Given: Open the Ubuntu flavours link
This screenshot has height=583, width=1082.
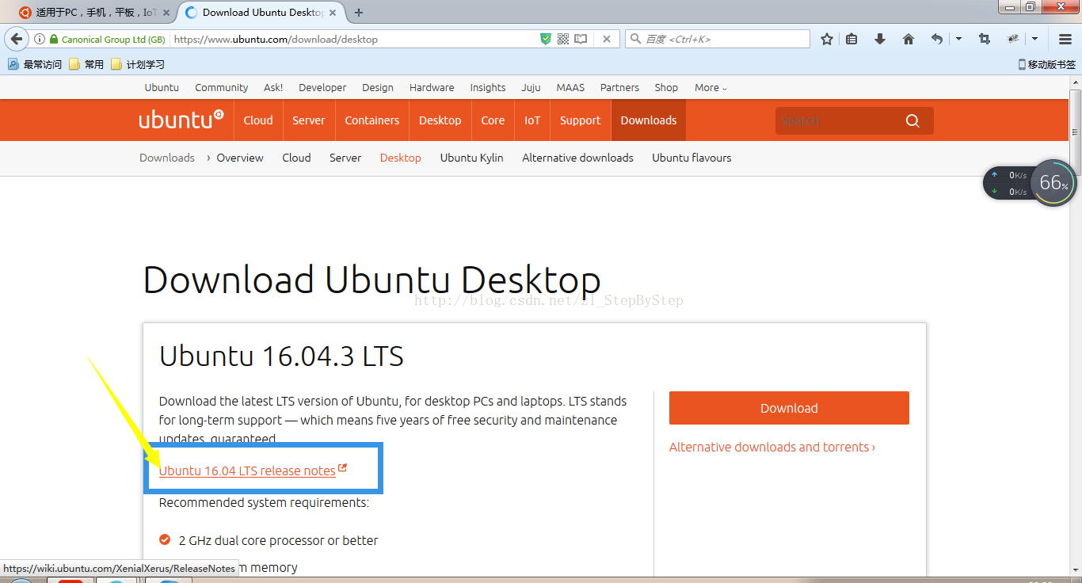Looking at the screenshot, I should click(691, 158).
